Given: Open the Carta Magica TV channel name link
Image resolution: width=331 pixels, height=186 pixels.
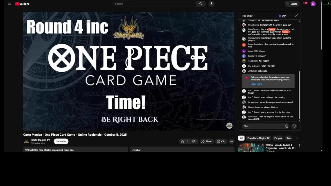Looking at the screenshot, I should pyautogui.click(x=41, y=140).
